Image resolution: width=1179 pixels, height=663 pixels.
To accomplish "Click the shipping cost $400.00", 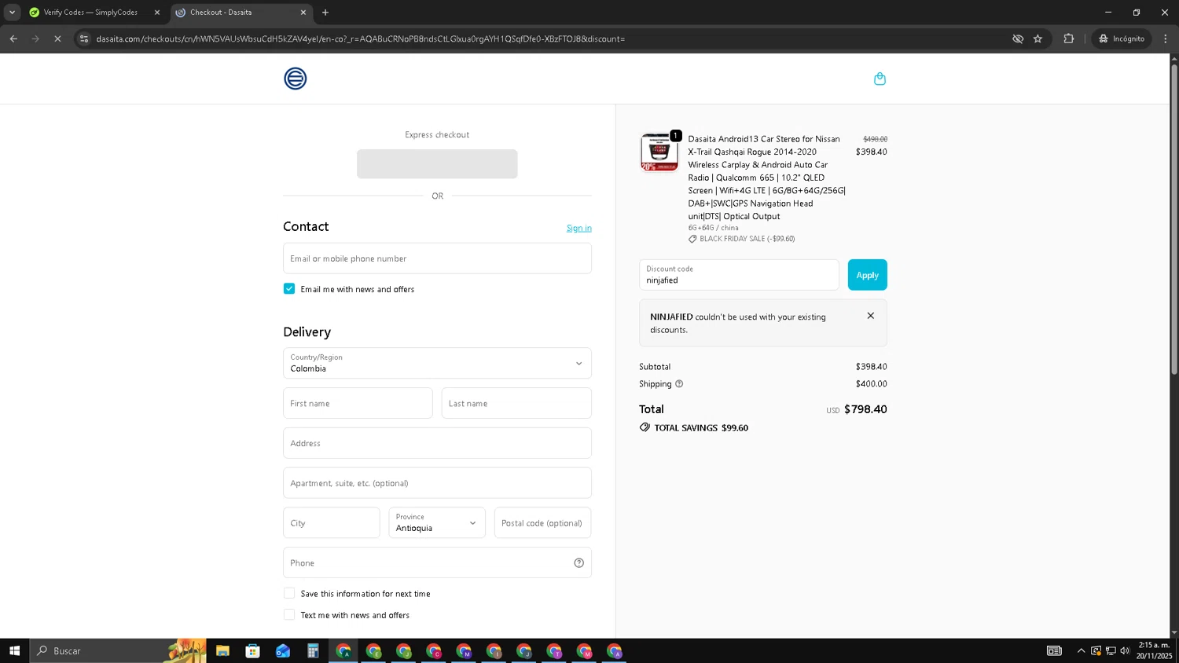I will coord(871,384).
